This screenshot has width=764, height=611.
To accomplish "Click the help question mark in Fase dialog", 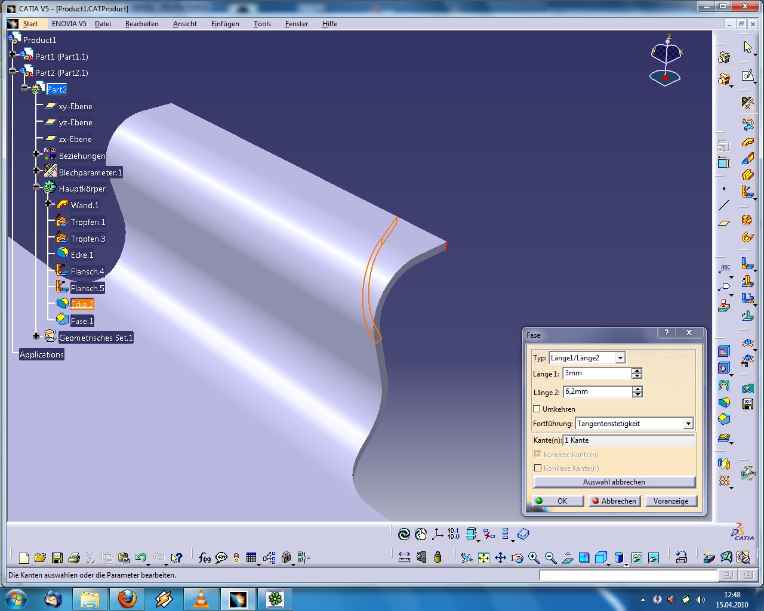I will tap(667, 333).
